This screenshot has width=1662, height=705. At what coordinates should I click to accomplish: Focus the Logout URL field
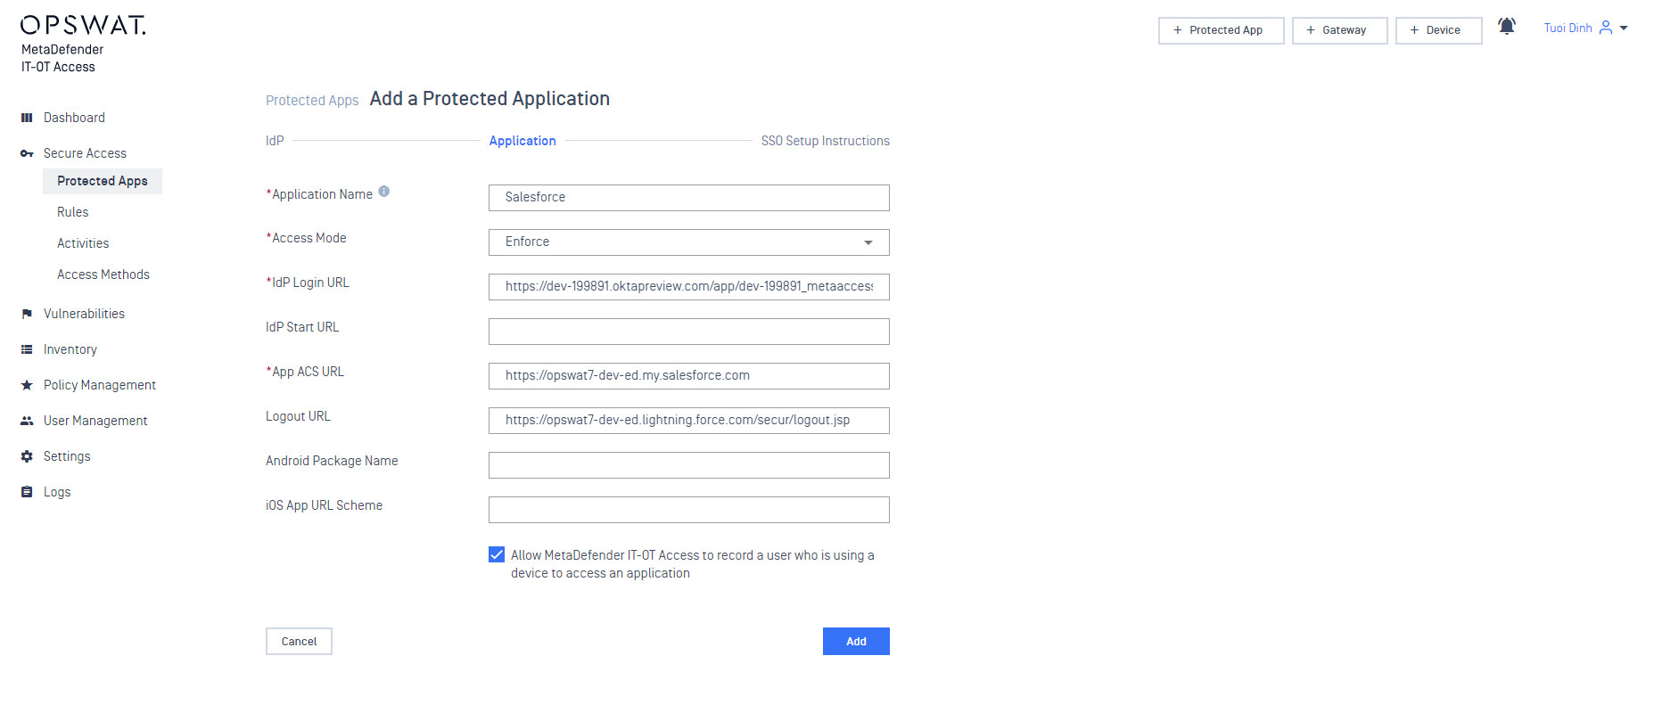click(688, 421)
